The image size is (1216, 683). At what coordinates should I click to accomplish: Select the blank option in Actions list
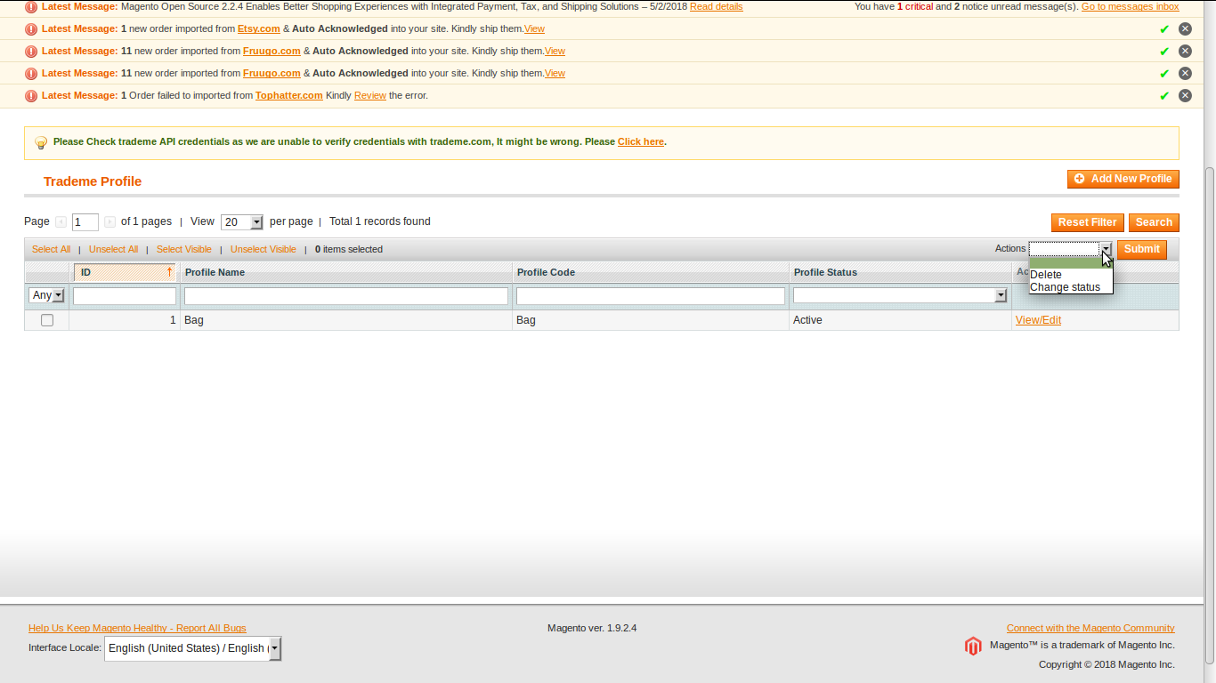[1071, 262]
